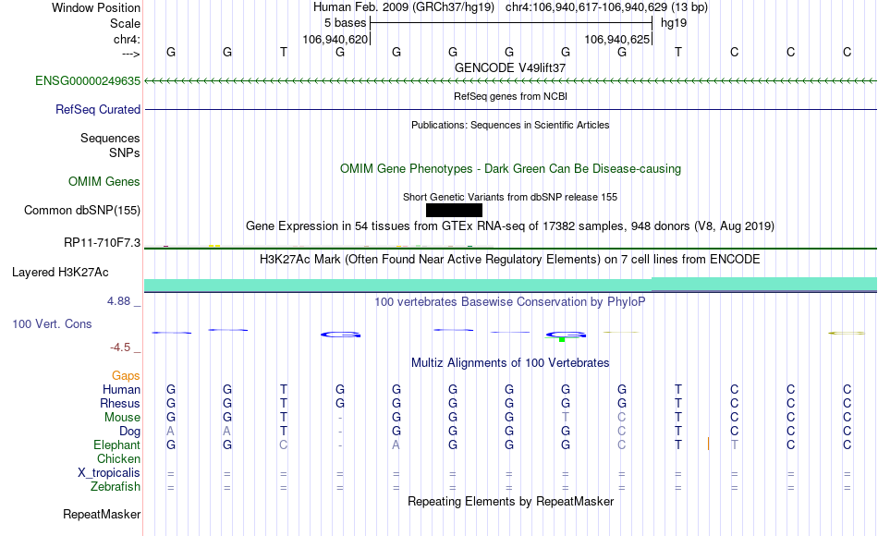This screenshot has width=878, height=536.
Task: Click the SNPs track label
Action: (125, 152)
